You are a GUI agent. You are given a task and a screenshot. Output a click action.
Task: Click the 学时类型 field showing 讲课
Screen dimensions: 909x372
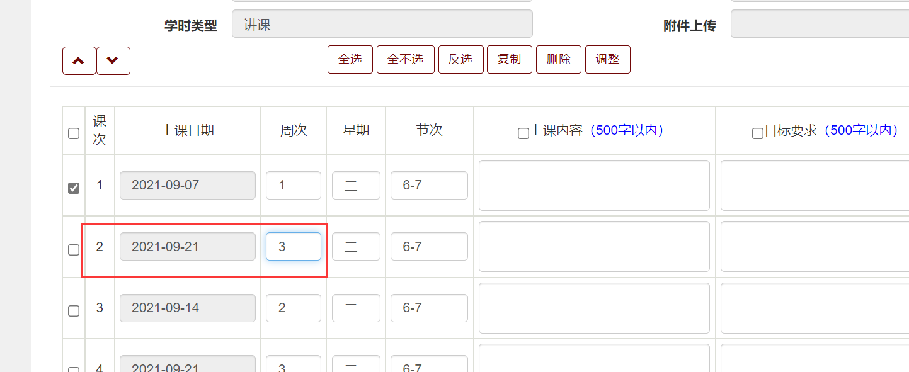tap(382, 24)
